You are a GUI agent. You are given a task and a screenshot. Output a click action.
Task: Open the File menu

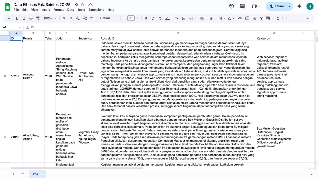point(16,10)
